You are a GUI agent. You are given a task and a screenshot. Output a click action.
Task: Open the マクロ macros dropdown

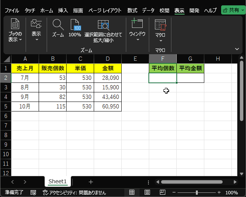click(x=160, y=31)
